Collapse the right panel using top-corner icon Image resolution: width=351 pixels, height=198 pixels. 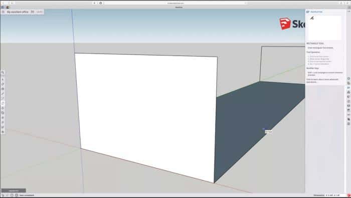348,11
